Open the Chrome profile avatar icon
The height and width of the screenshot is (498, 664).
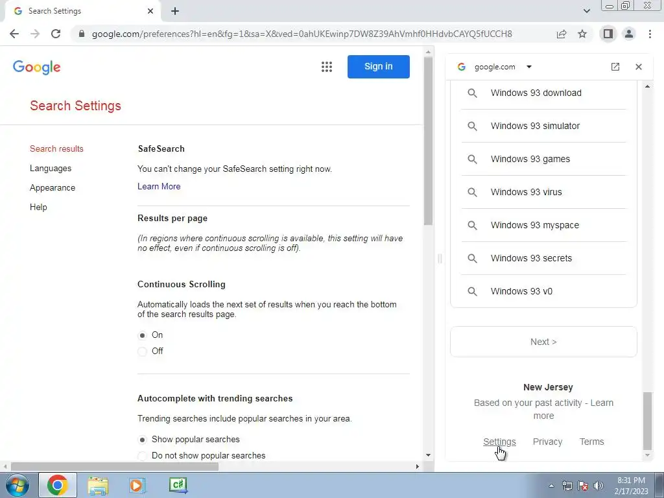pyautogui.click(x=629, y=34)
